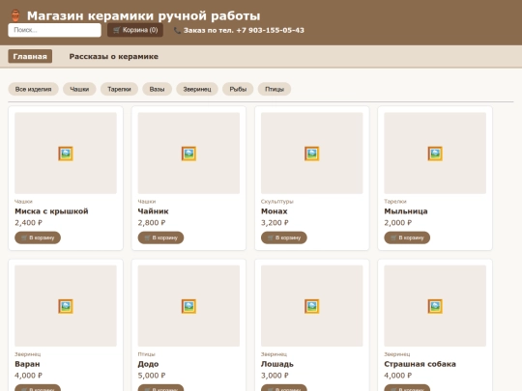This screenshot has width=522, height=391.
Task: Show the Рыбы category
Action: (238, 89)
